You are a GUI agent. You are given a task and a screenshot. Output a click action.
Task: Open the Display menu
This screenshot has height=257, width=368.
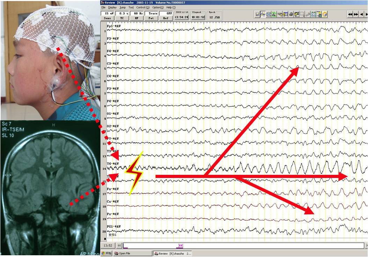coord(112,7)
